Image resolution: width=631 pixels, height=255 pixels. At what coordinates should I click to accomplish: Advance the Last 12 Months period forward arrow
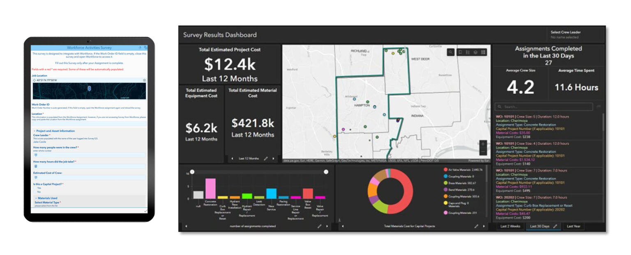point(273,158)
